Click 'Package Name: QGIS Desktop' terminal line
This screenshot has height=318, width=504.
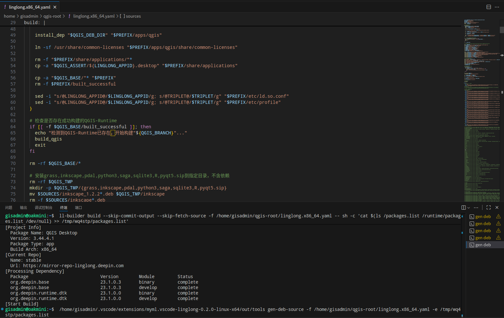point(44,233)
